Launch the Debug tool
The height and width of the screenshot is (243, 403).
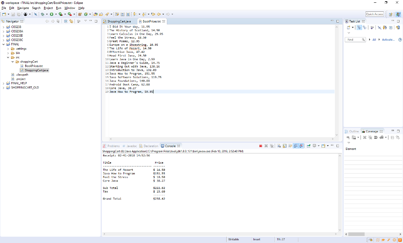(42, 14)
